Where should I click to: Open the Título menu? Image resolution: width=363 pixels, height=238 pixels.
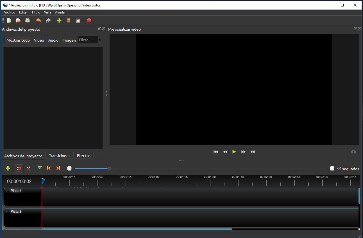click(x=36, y=12)
